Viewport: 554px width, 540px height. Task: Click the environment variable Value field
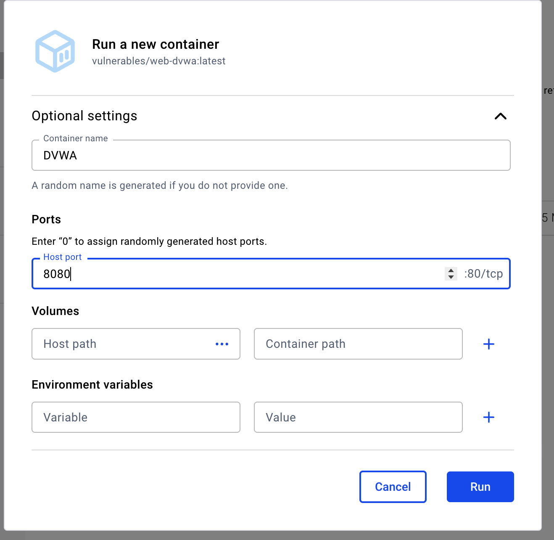358,417
